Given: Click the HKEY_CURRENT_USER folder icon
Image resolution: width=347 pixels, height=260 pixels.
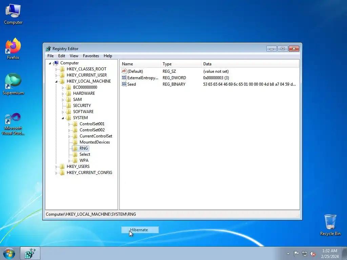Looking at the screenshot, I should tap(62, 75).
